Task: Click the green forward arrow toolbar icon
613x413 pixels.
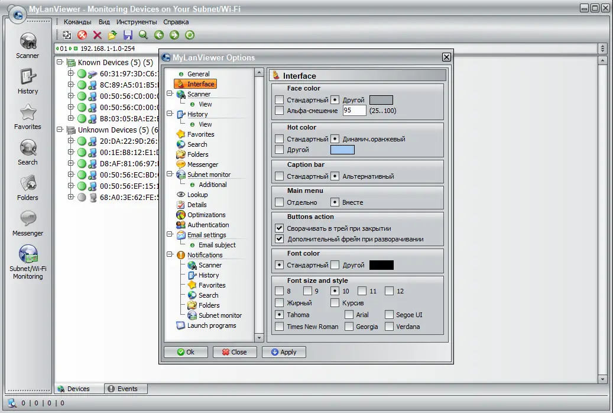Action: 174,35
